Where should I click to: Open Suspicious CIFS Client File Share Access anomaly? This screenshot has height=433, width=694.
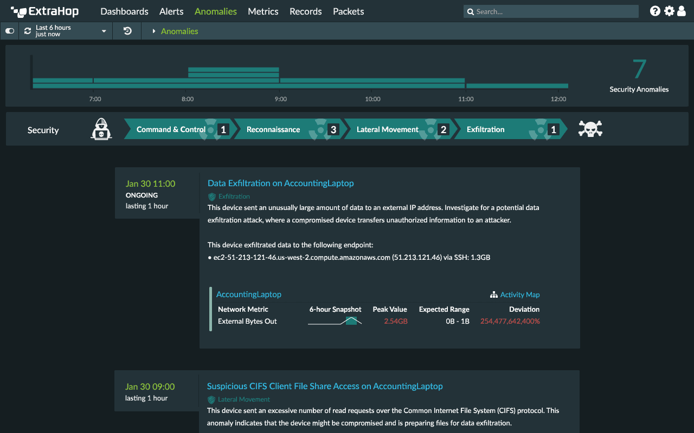click(x=325, y=386)
